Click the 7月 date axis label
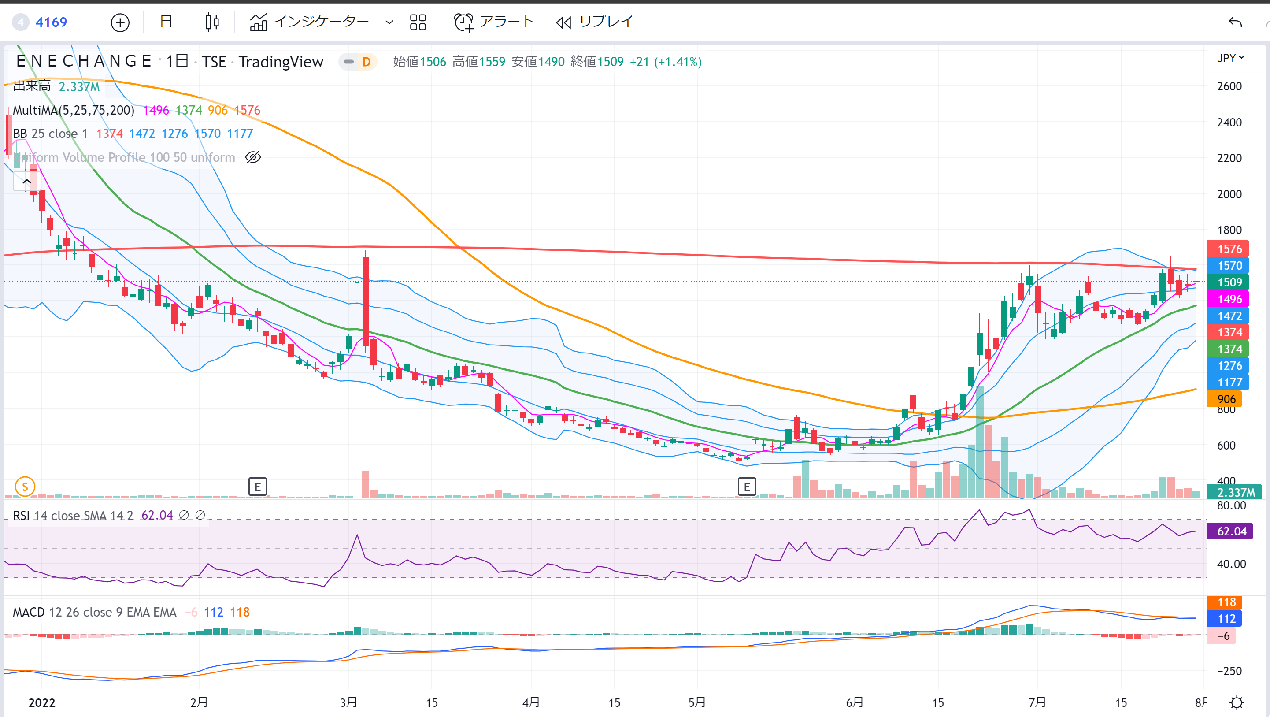This screenshot has width=1270, height=717. (1037, 702)
